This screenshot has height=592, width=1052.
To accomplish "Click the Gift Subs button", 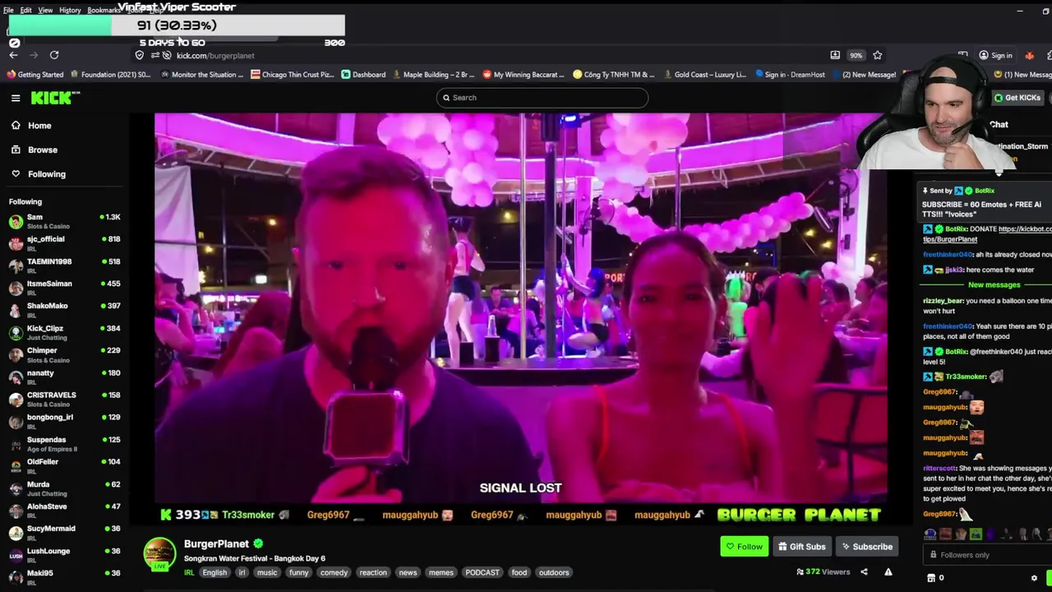I will [x=801, y=547].
